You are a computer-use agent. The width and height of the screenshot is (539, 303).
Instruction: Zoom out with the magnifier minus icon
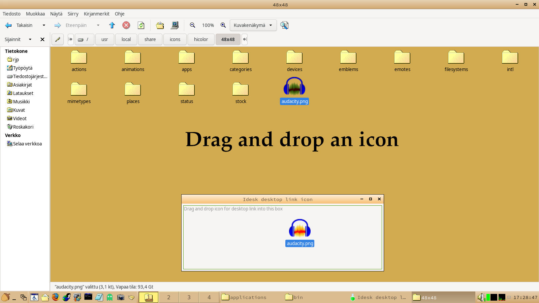click(192, 25)
